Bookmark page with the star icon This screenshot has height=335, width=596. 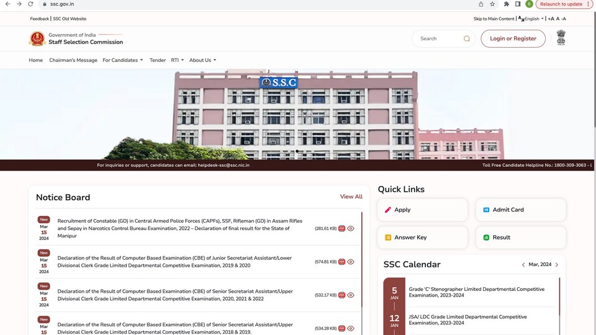[x=492, y=4]
